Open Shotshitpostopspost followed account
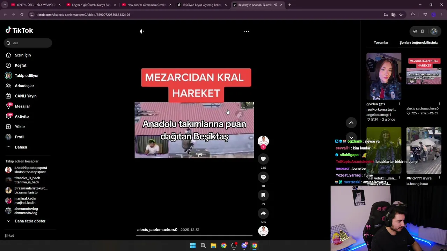The image size is (447, 251). click(27, 170)
